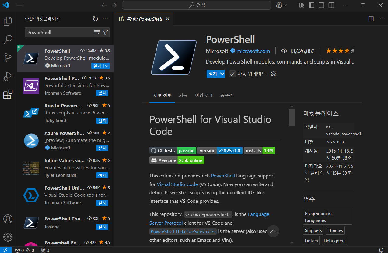
Task: Click the #vscode Discord badge
Action: point(177,160)
